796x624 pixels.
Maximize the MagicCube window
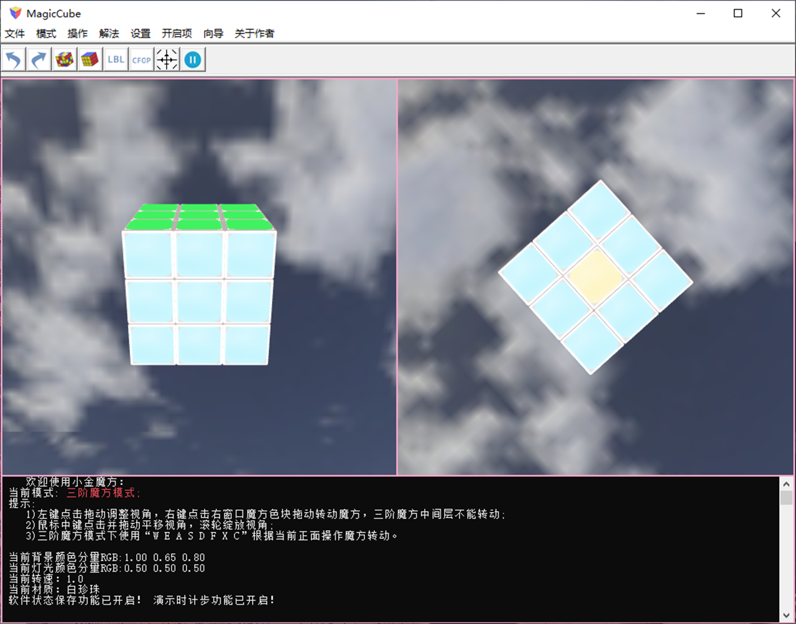738,13
